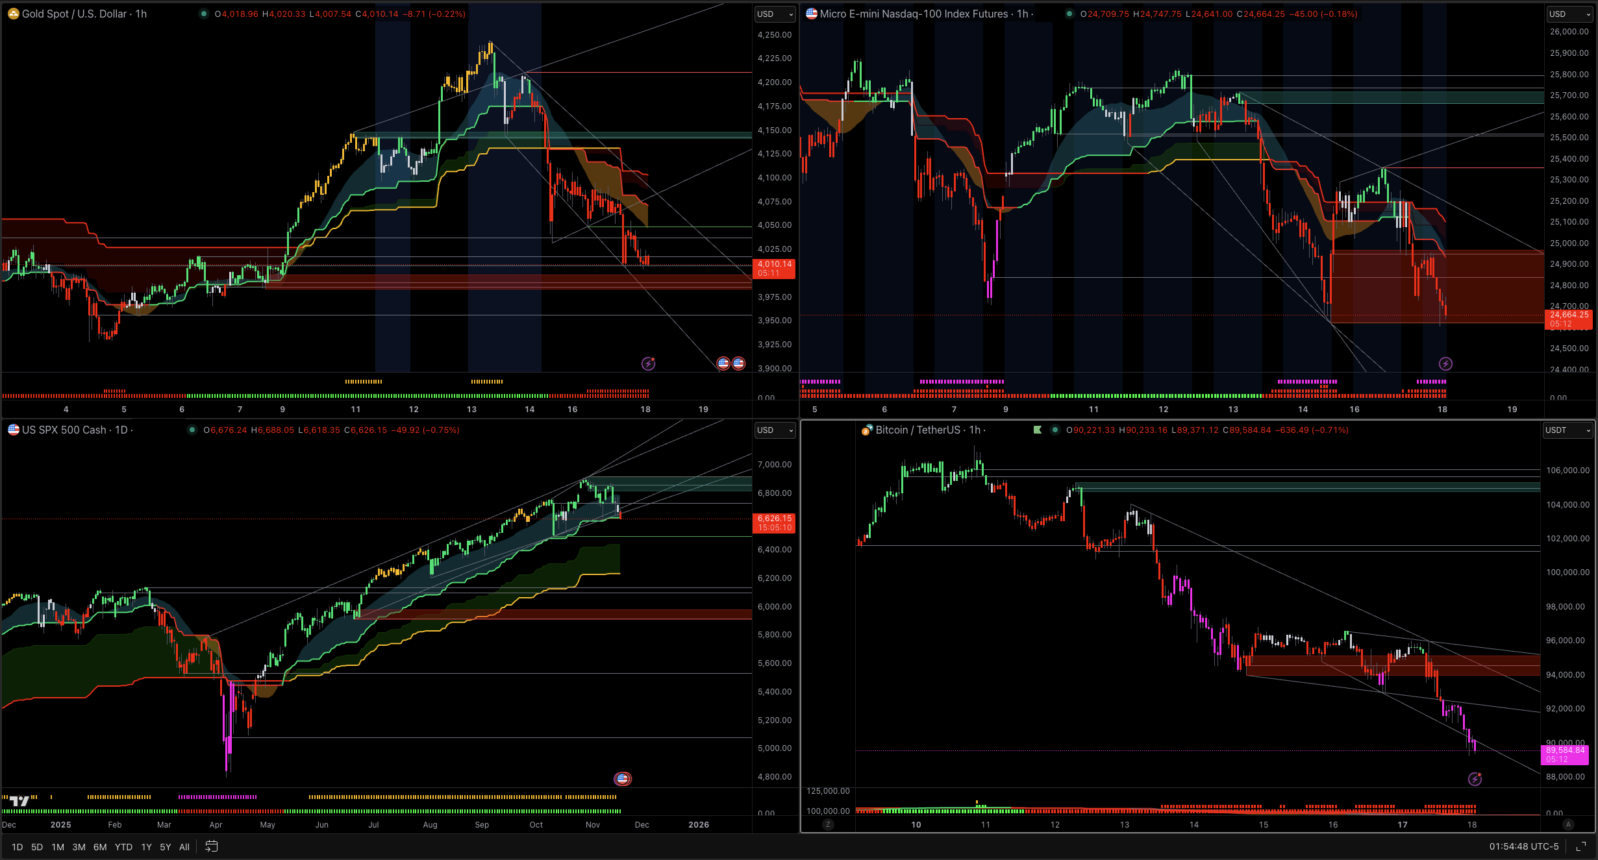The image size is (1598, 860).
Task: Select the All date range
Action: [x=184, y=847]
